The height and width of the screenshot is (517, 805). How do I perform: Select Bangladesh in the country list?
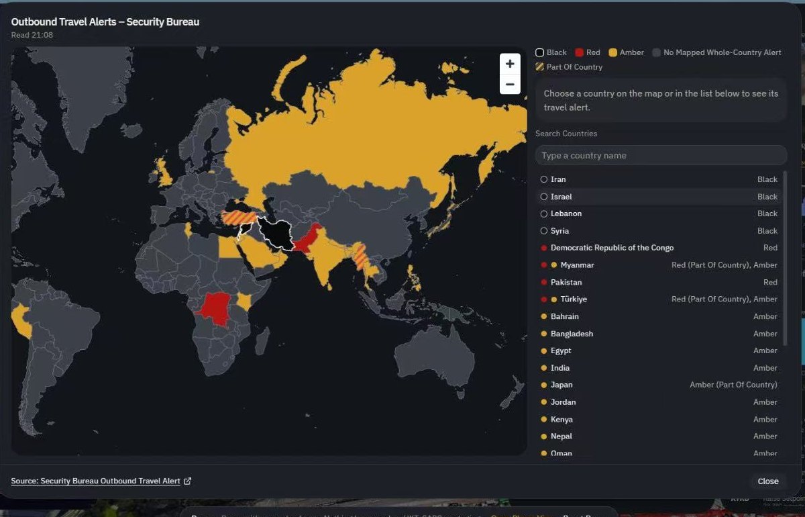pos(659,334)
